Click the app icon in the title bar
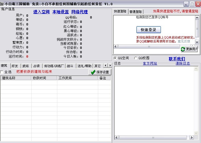The image size is (201, 143). (x=2, y=4)
